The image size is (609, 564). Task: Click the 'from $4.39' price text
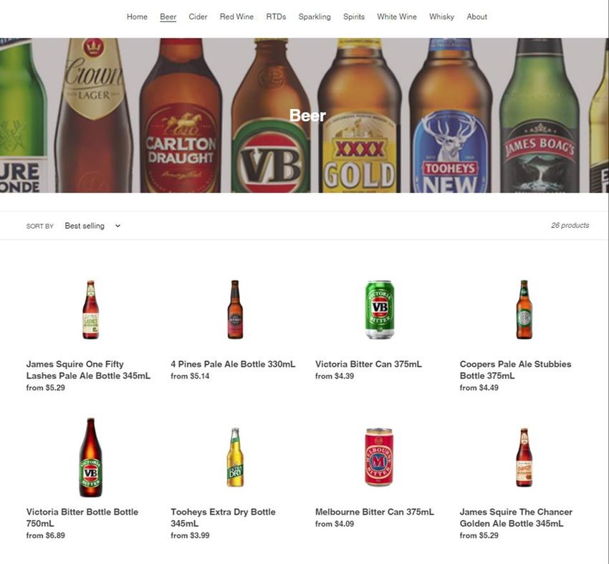(335, 376)
